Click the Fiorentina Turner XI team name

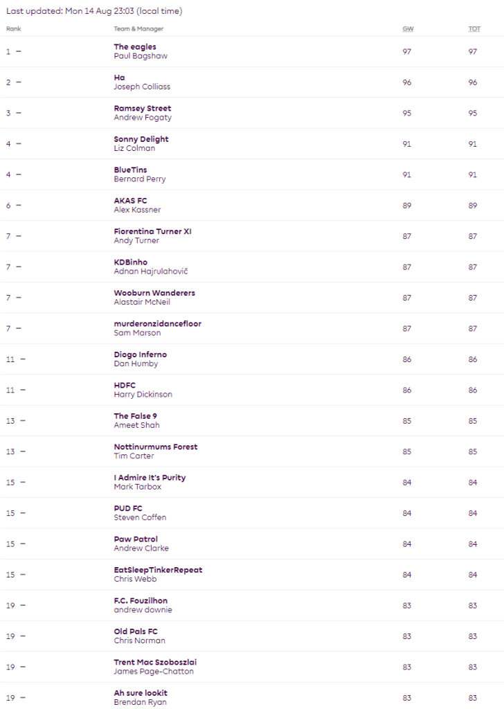click(x=152, y=231)
